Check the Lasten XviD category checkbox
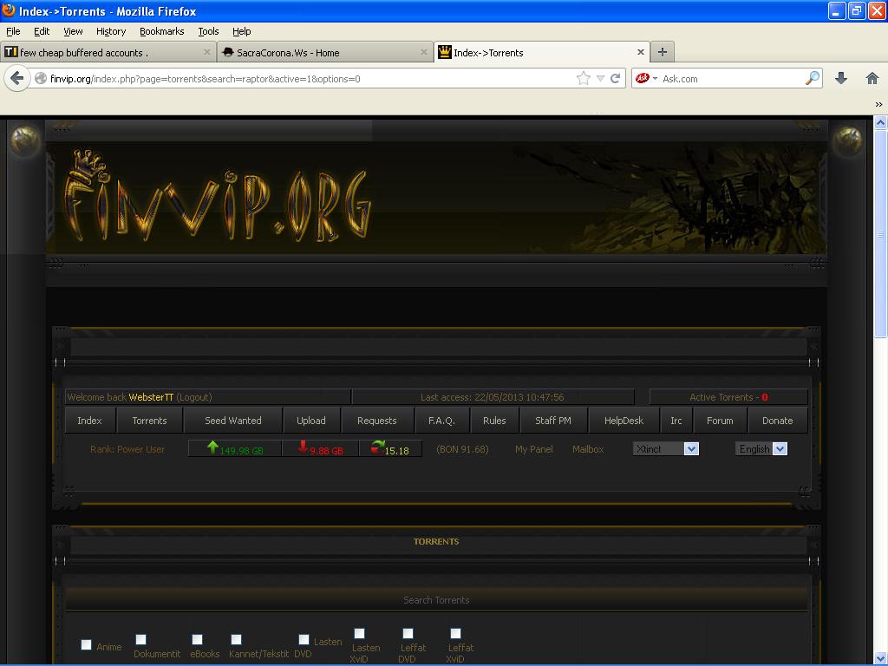The height and width of the screenshot is (666, 888). point(360,633)
